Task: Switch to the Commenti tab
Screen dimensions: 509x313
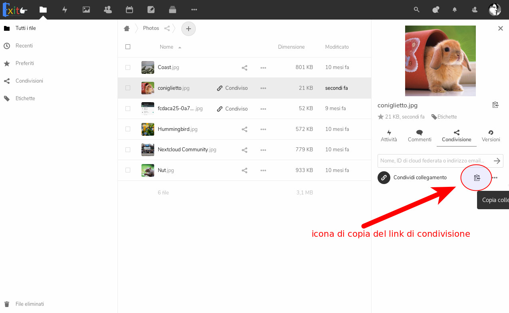Action: point(420,136)
